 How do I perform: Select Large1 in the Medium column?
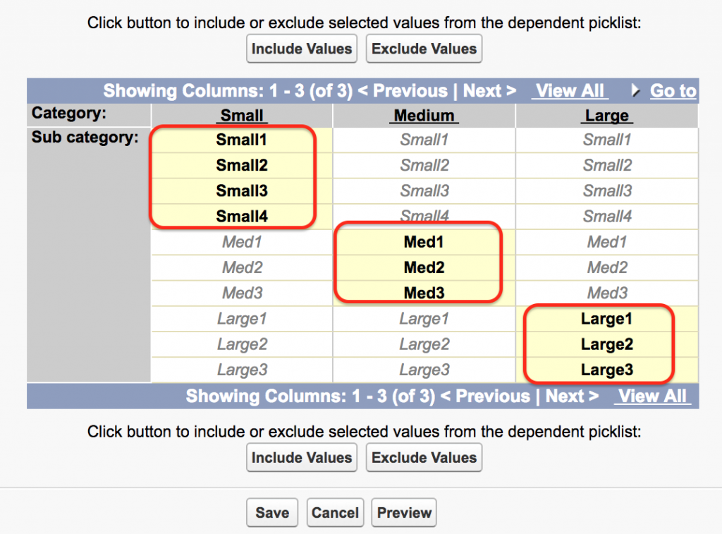coord(424,318)
